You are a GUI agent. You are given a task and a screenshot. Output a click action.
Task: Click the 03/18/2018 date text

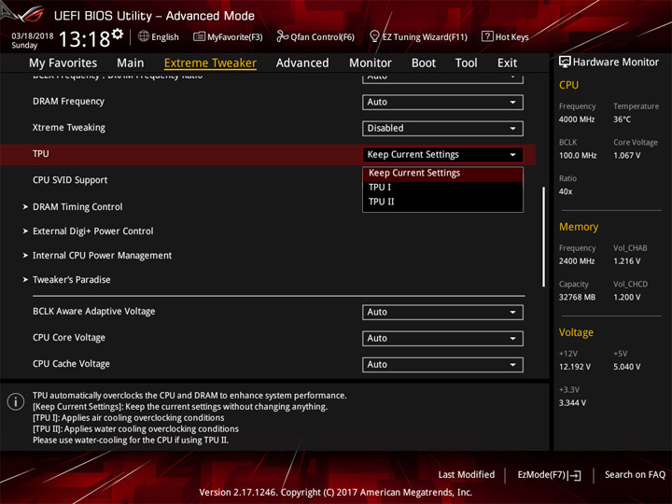pos(32,36)
